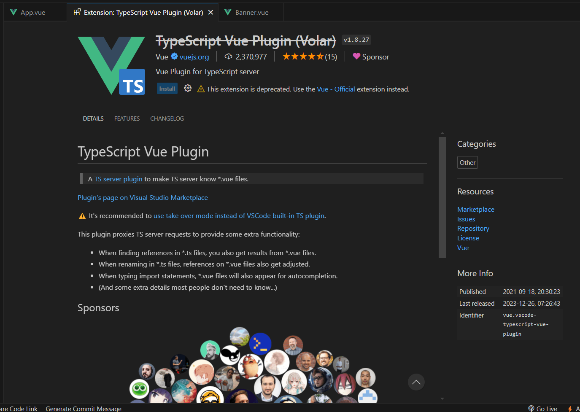Click the 2,370,977 install count
Screen dimensions: 580x412
(251, 57)
